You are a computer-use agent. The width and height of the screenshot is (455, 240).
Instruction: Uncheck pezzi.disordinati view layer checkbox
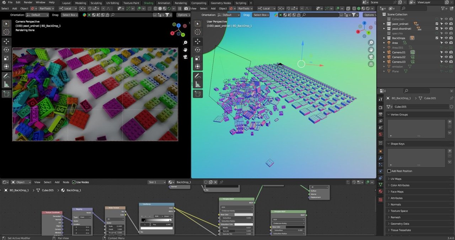[437, 28]
